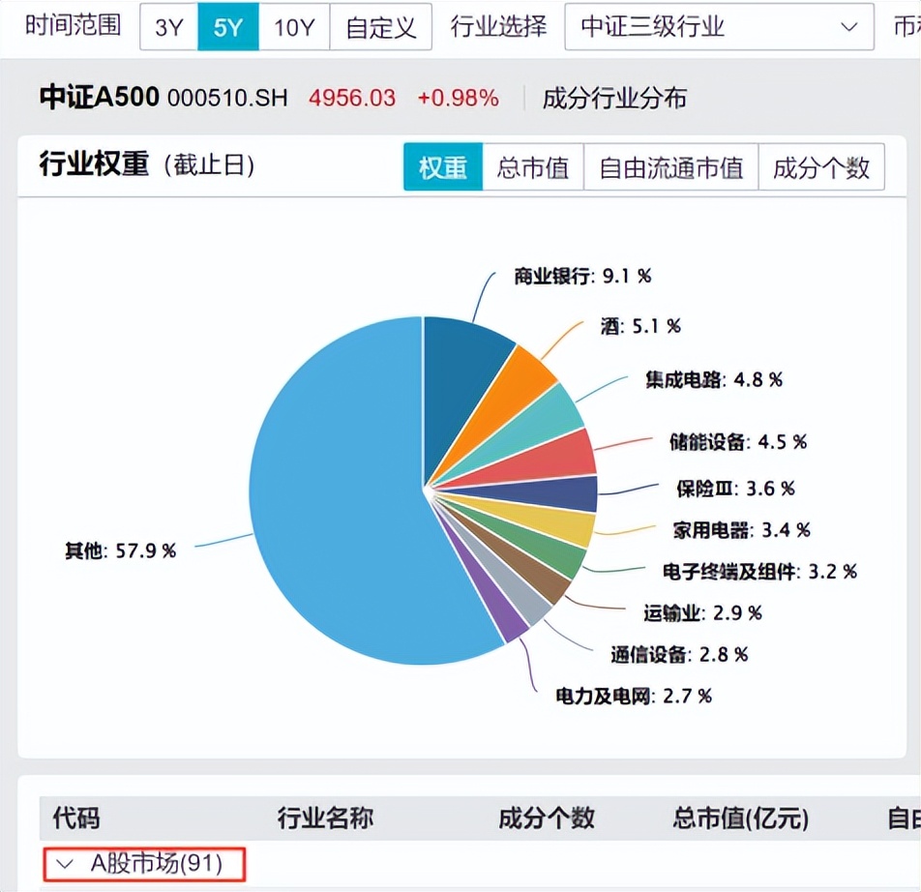
Task: Click the index value 4956.03
Action: point(352,98)
